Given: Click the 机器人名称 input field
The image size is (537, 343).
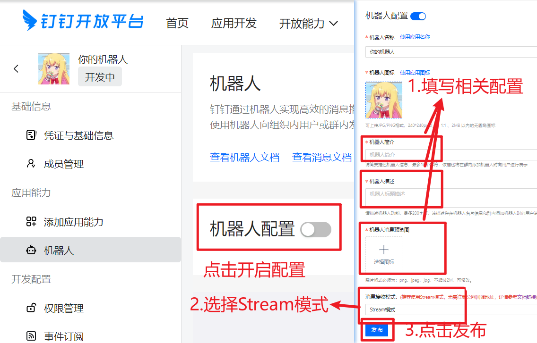Looking at the screenshot, I should [x=451, y=52].
